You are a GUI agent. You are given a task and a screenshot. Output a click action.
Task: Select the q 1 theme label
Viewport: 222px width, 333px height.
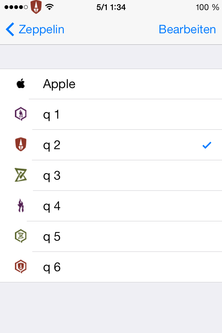(x=51, y=115)
